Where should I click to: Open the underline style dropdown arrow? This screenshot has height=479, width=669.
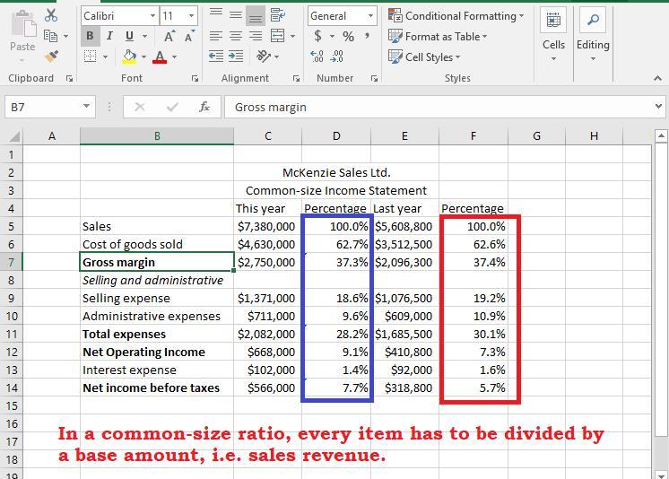[x=144, y=36]
